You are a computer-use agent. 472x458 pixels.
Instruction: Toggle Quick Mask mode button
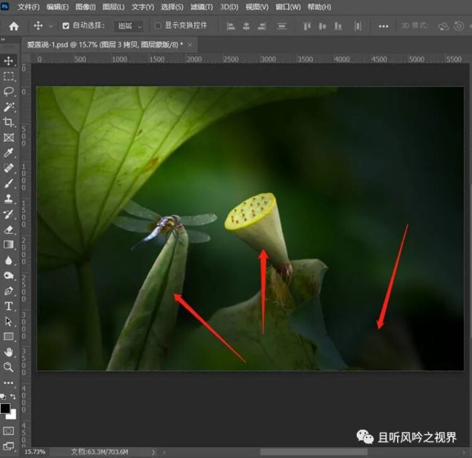[x=9, y=431]
